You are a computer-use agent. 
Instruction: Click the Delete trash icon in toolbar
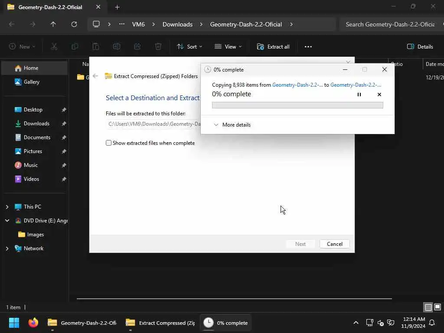158,47
